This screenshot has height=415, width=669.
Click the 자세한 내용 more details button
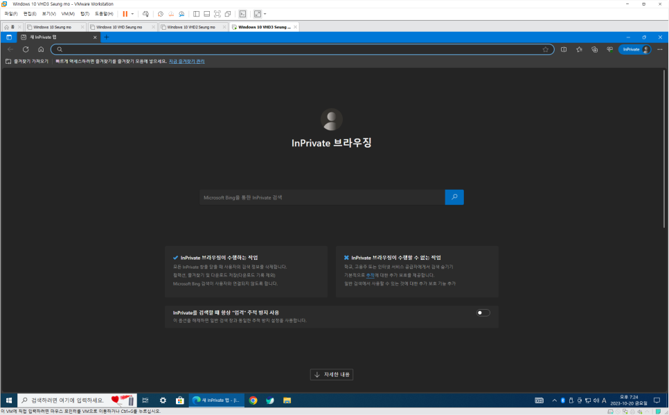click(x=332, y=374)
